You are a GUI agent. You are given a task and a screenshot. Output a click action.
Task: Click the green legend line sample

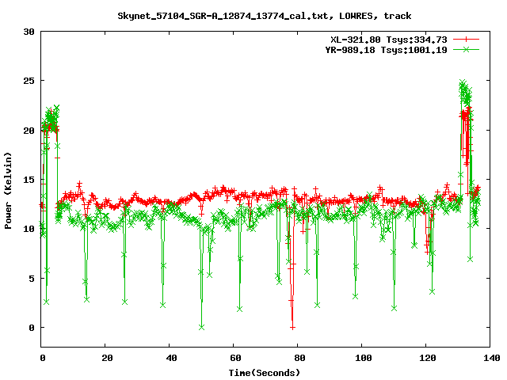466,49
